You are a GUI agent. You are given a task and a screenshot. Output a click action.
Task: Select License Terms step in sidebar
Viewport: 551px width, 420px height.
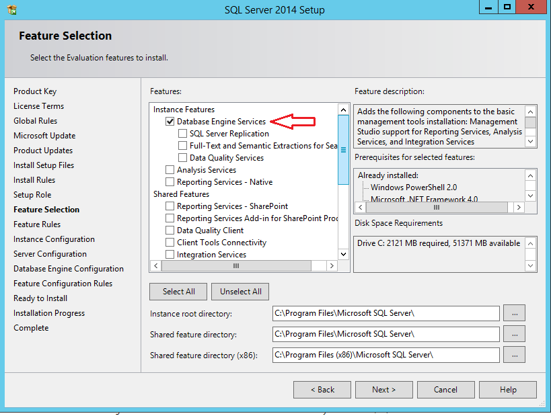click(x=38, y=106)
